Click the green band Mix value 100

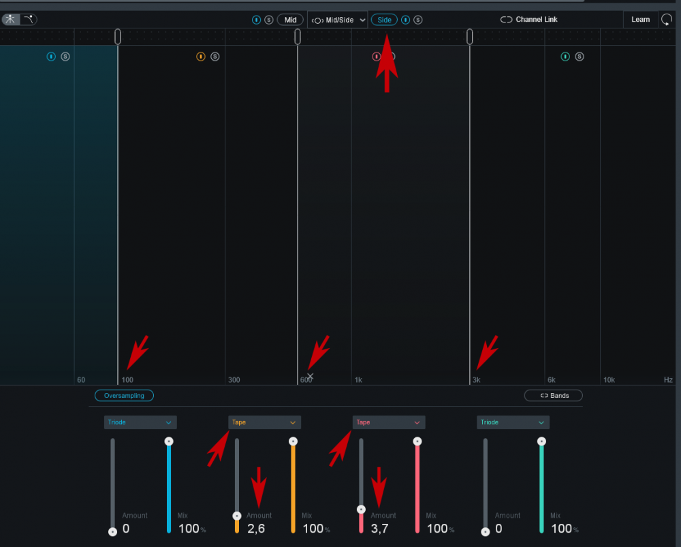click(562, 529)
